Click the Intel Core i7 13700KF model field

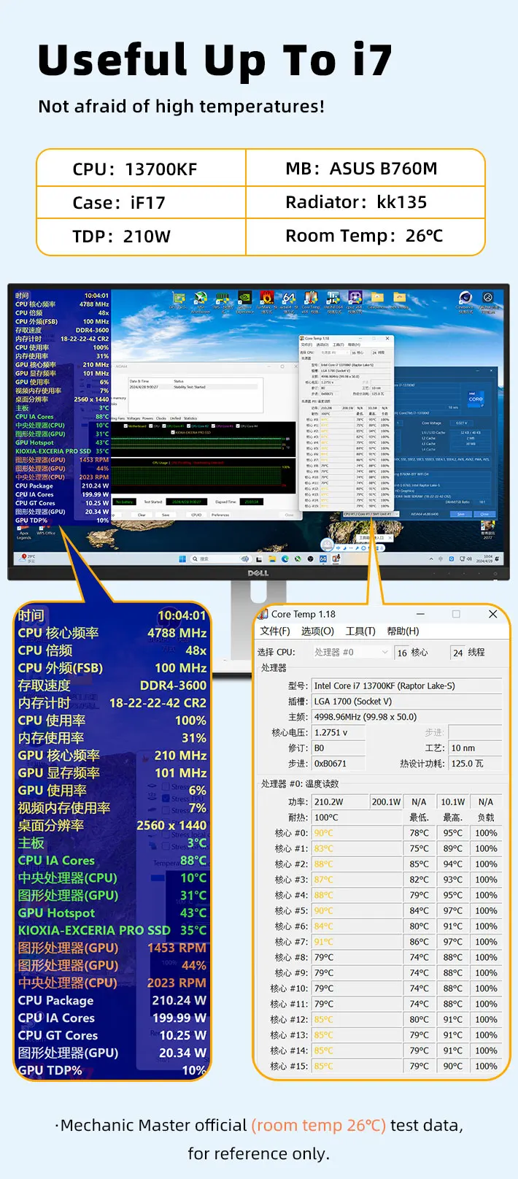(406, 685)
